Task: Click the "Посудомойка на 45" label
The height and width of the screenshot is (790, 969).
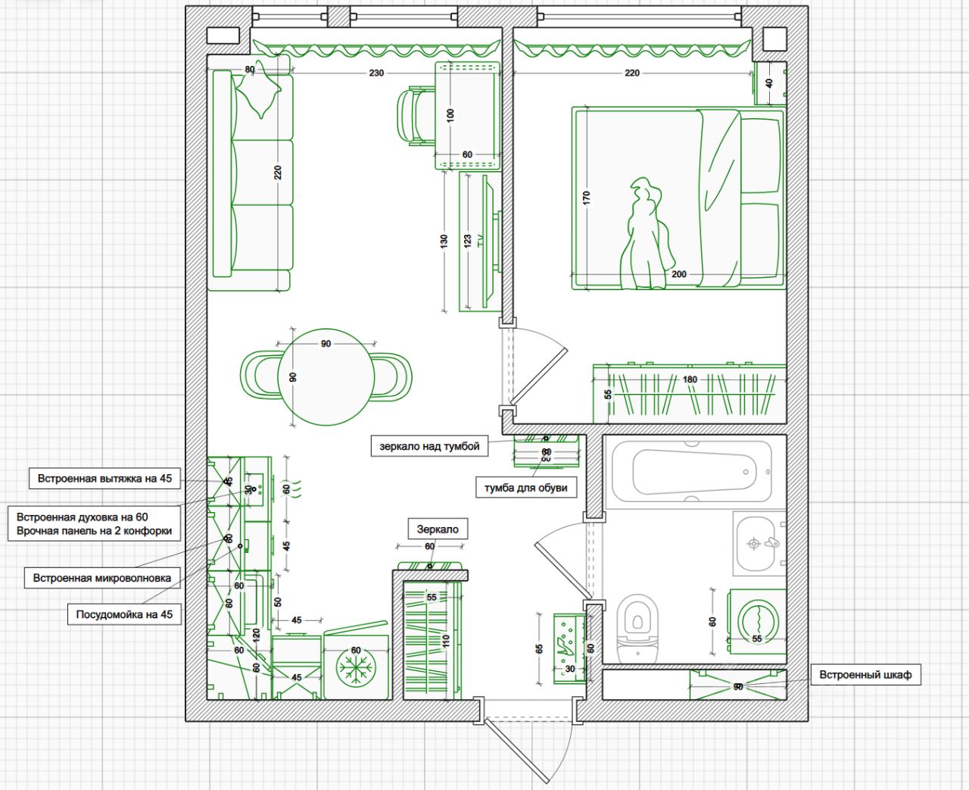Action: pyautogui.click(x=124, y=614)
